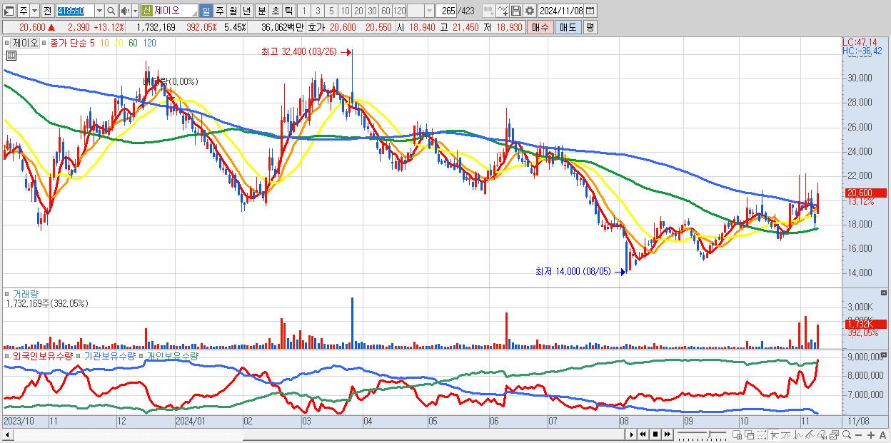
Task: Click the date field 2024/11/08
Action: click(561, 11)
